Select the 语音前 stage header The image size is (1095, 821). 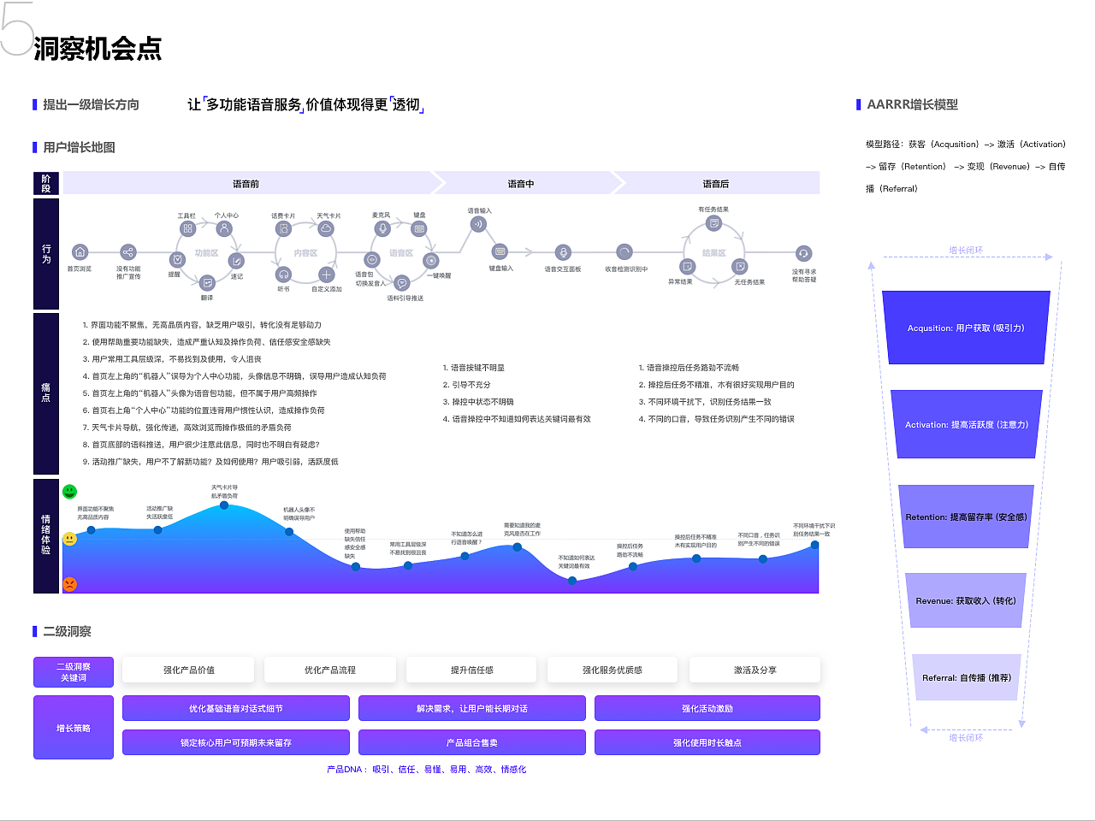pyautogui.click(x=246, y=183)
